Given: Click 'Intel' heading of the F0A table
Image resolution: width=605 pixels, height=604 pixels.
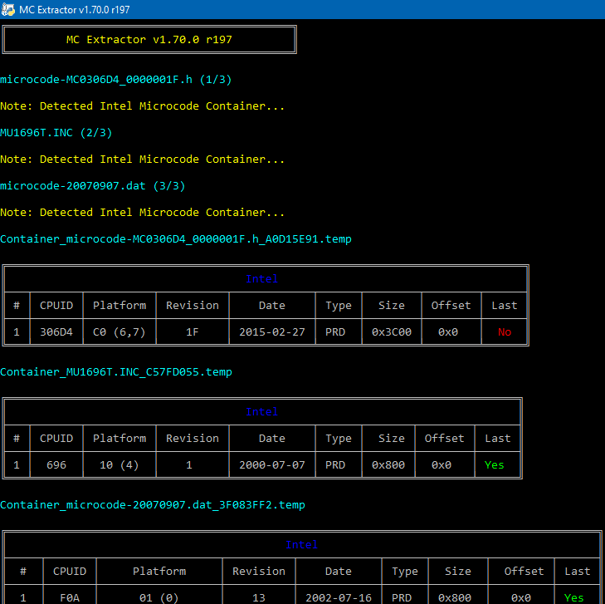Looking at the screenshot, I should click(x=302, y=544).
